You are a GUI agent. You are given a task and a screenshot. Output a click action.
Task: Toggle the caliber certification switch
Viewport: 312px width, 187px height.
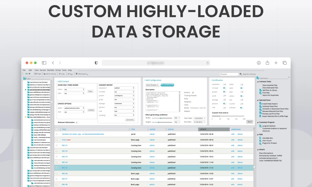[241, 96]
